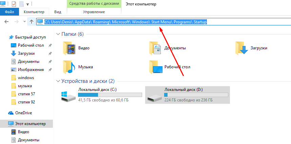Switch to the Компьютер ribbon tab
The width and height of the screenshot is (291, 144).
[34, 12]
